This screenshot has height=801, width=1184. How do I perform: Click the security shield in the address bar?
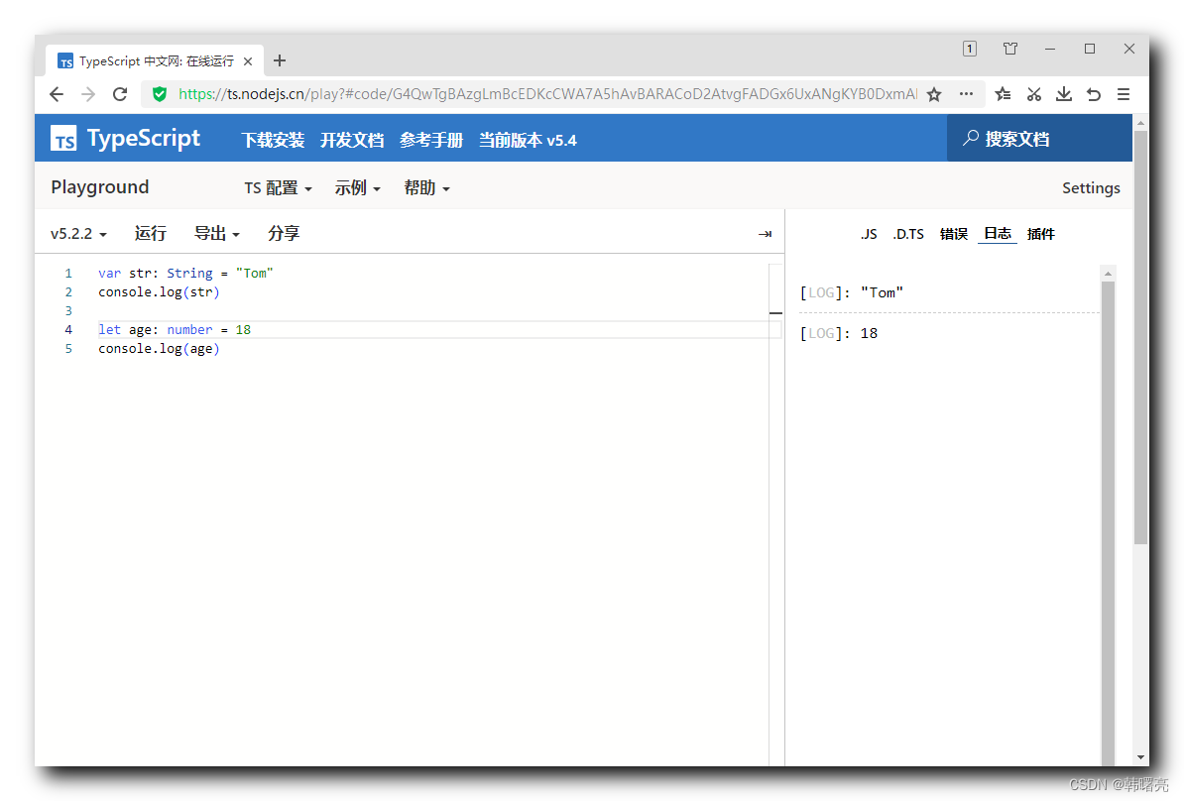[160, 94]
